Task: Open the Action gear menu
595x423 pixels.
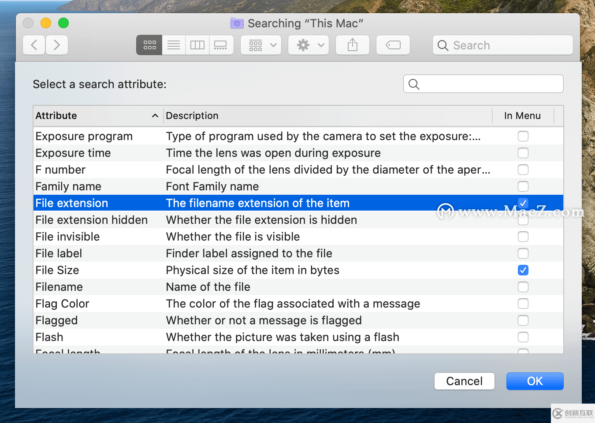Action: (308, 45)
